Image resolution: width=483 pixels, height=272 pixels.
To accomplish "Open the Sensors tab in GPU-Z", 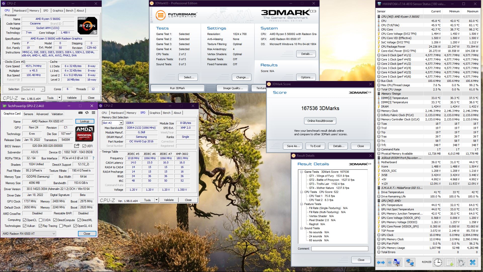I will click(28, 114).
